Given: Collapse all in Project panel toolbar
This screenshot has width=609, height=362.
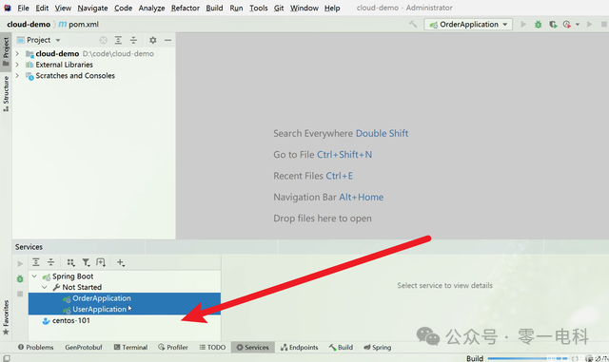Looking at the screenshot, I should 133,40.
